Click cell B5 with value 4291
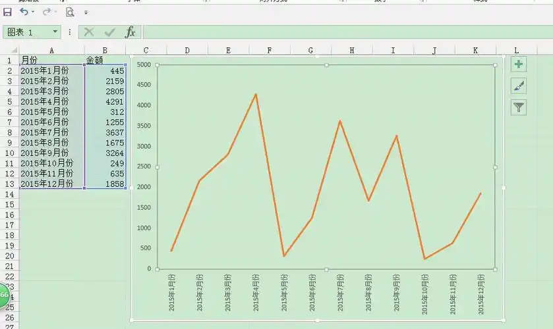The height and width of the screenshot is (329, 553). 105,101
